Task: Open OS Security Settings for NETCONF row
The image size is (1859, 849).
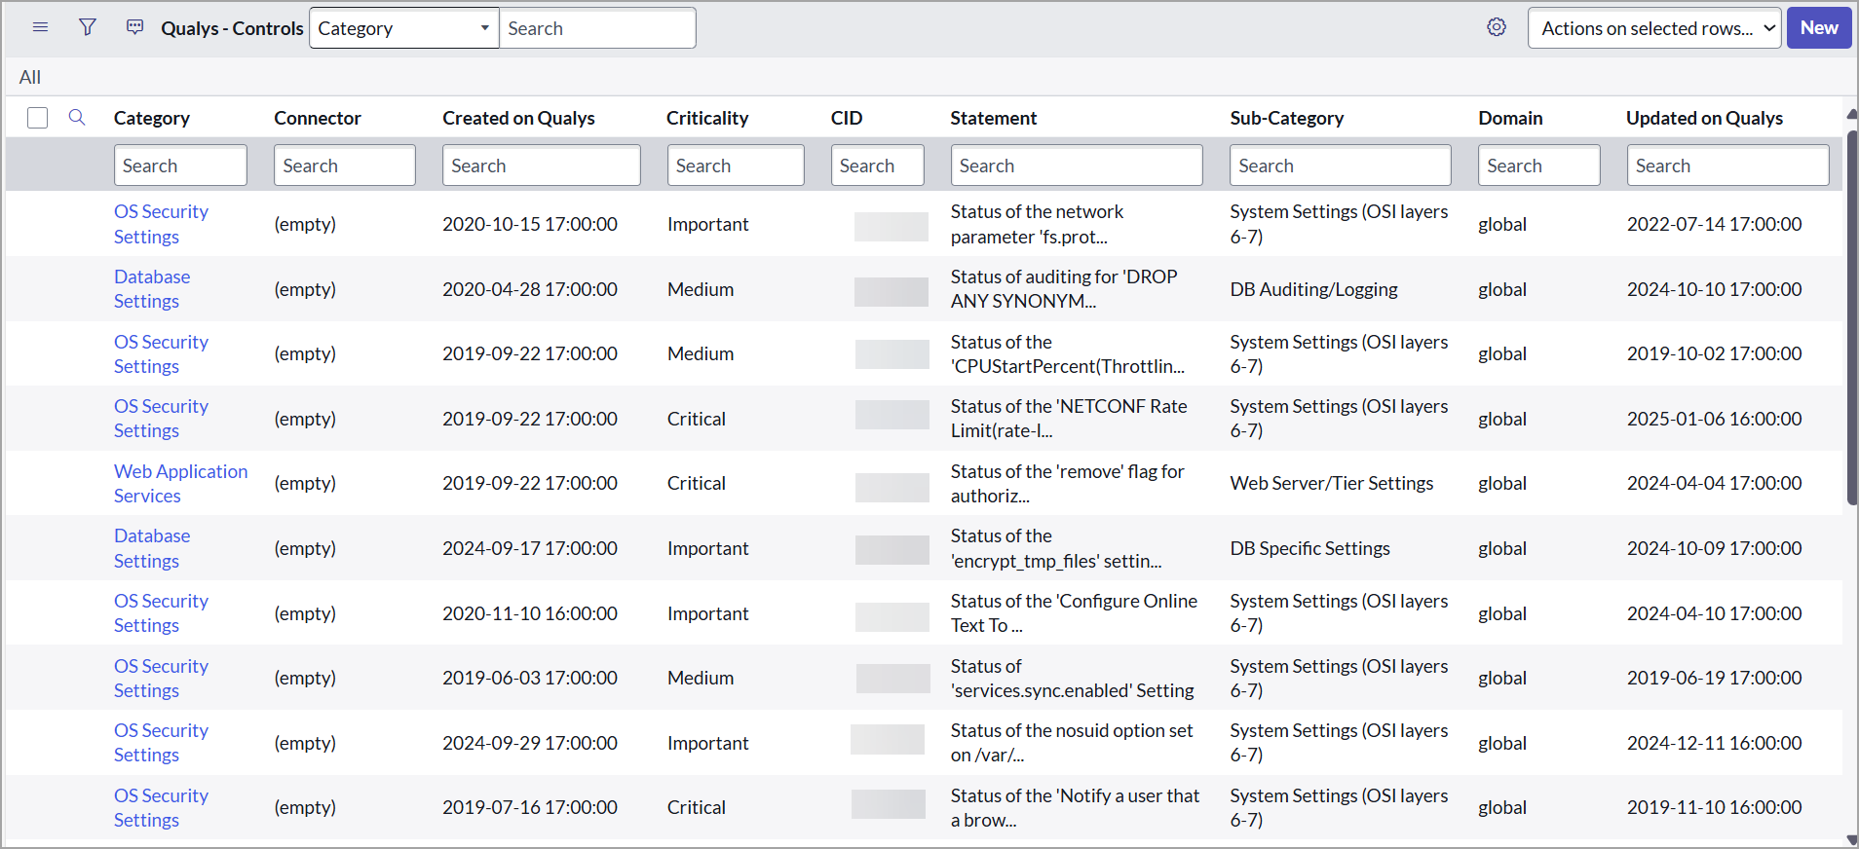Action: tap(161, 419)
